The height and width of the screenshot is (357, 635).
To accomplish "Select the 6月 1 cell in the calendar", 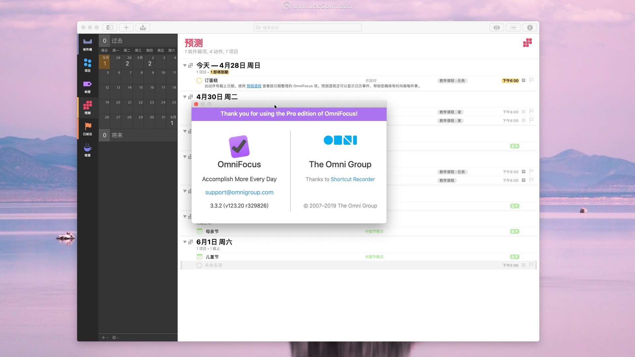I will pyautogui.click(x=172, y=121).
